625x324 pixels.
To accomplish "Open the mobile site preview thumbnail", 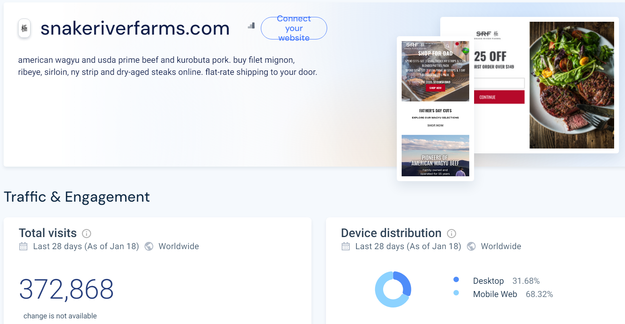I will [435, 109].
